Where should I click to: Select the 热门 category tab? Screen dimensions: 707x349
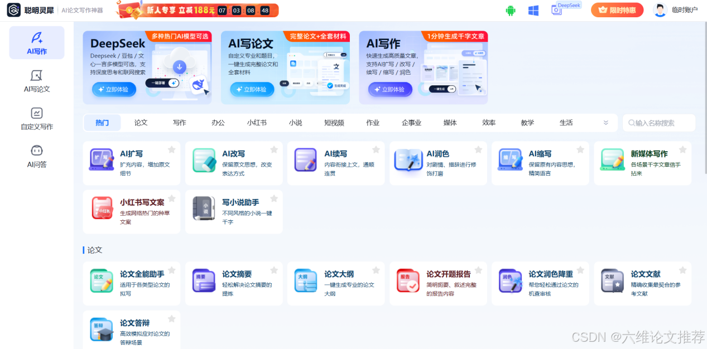tap(102, 123)
